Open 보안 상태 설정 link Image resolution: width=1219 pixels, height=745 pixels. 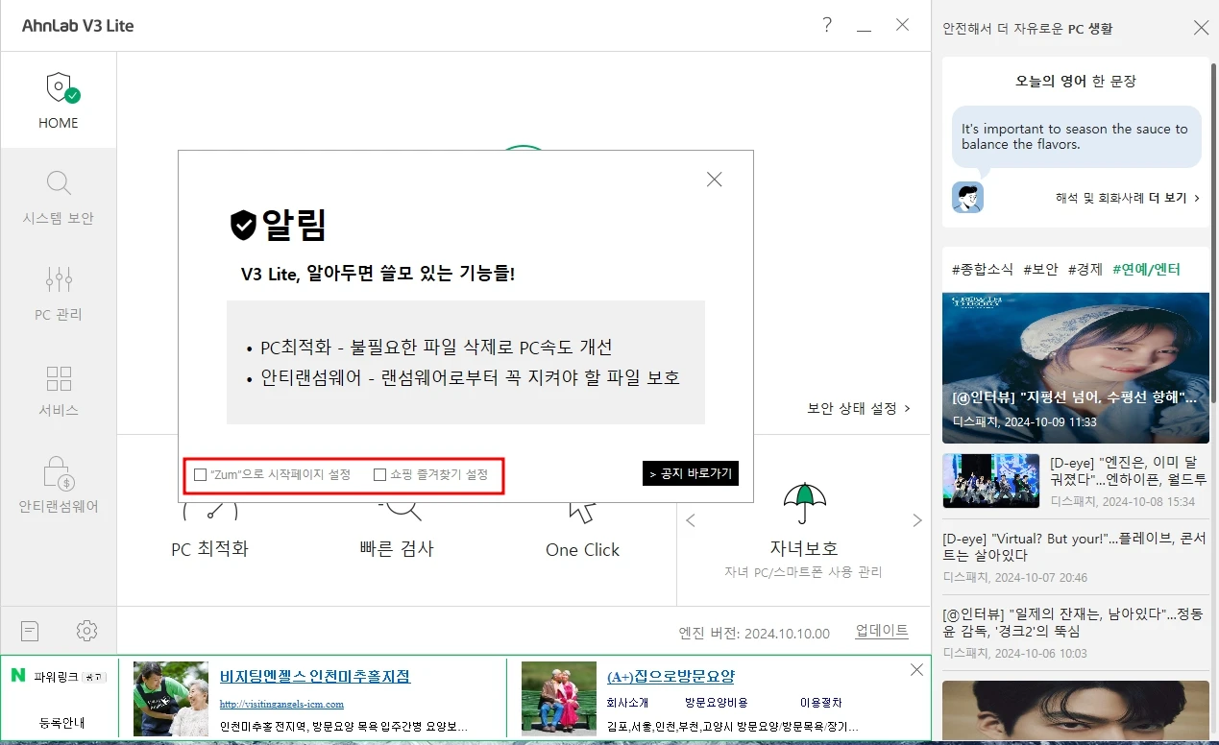tap(859, 408)
